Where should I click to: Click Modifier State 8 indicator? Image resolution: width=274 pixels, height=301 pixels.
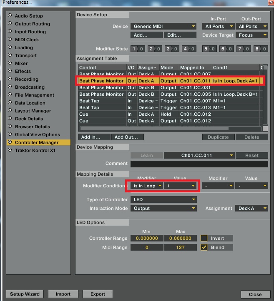point(261,49)
